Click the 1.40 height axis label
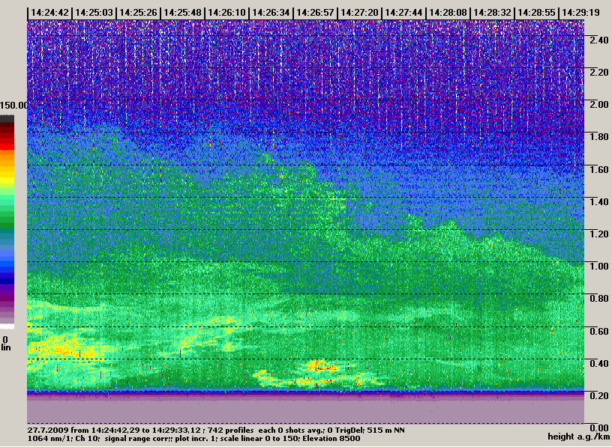 tap(599, 202)
